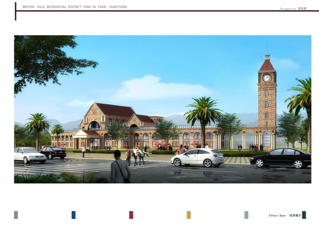The height and width of the screenshot is (225, 319).
Task: Select the British Ville Residential District title
Action: click(x=74, y=7)
